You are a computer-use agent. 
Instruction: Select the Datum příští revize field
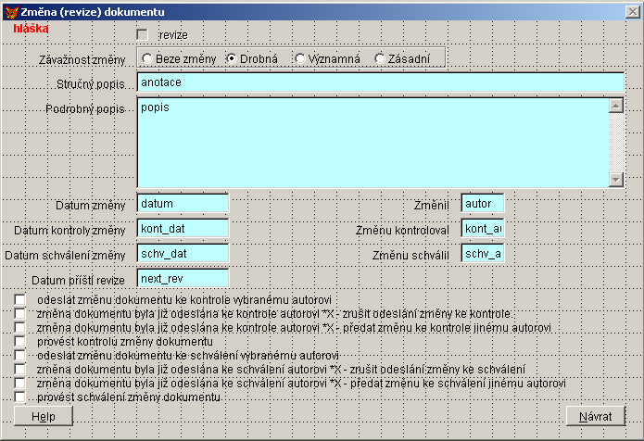pos(182,278)
